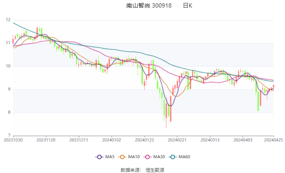The image size is (285, 173).
Task: Toggle the MA10 legend series
Action: click(x=129, y=157)
